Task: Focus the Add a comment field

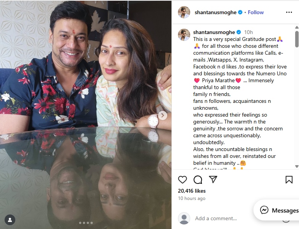Action: (x=216, y=218)
